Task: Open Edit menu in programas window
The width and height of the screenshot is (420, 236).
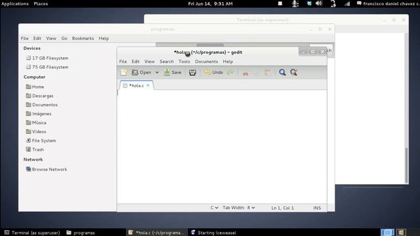Action: [x=37, y=38]
